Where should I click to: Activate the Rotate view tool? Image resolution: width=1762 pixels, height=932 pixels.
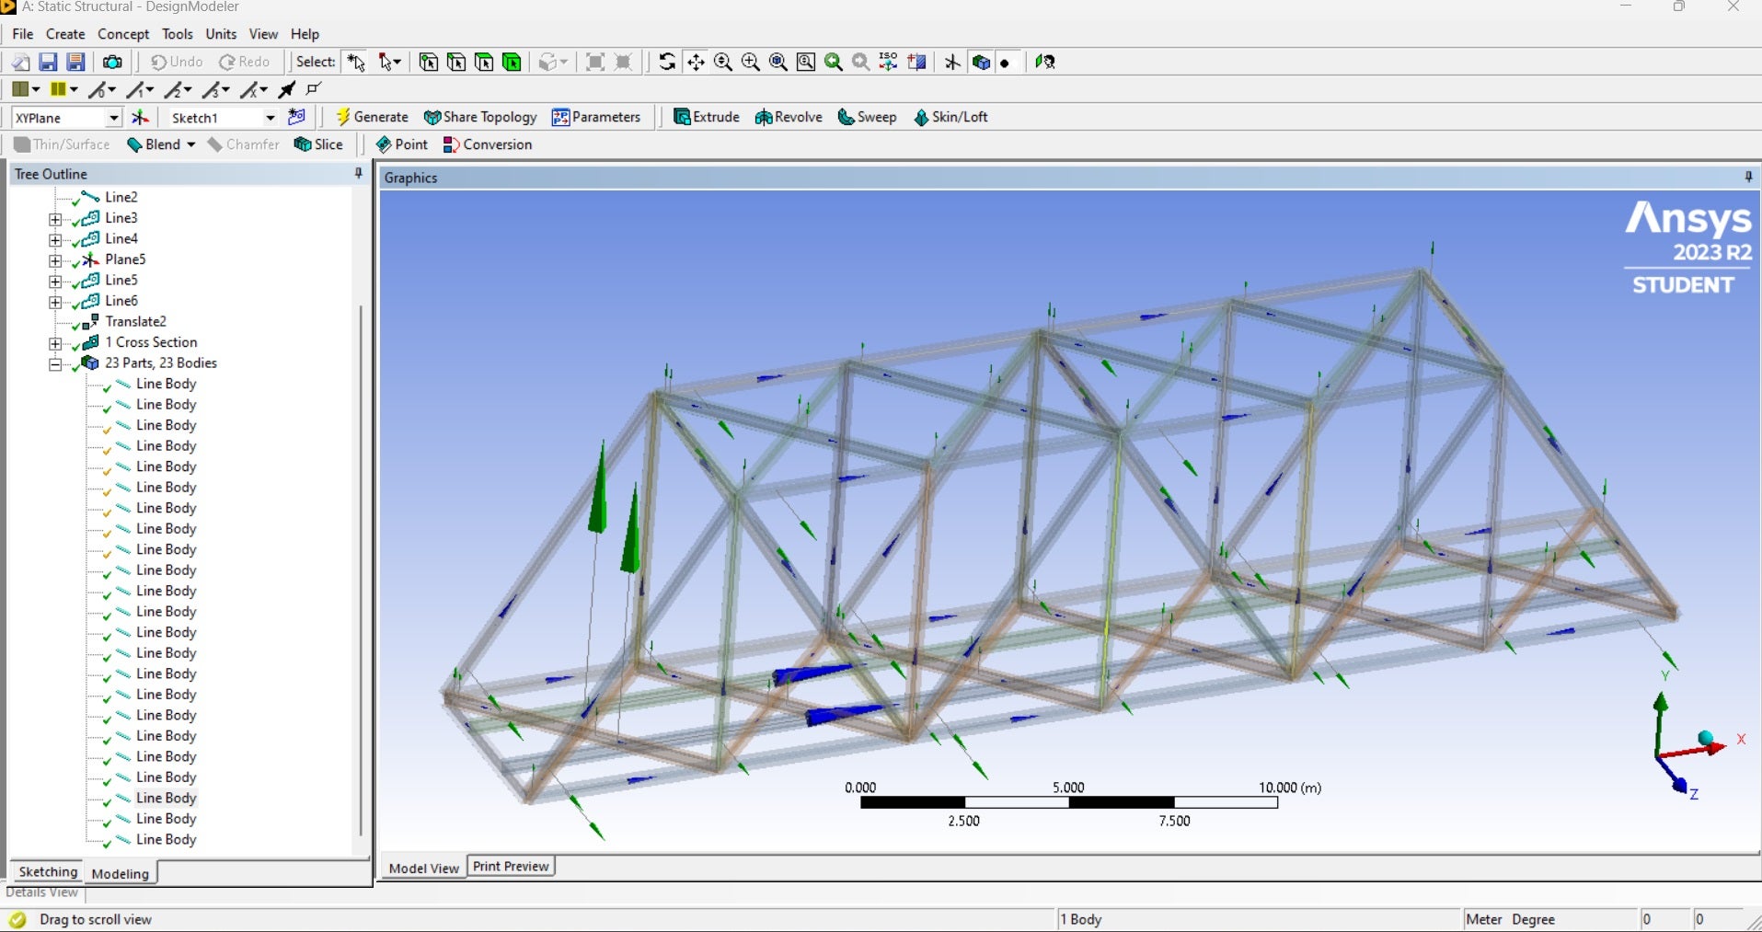click(x=667, y=62)
